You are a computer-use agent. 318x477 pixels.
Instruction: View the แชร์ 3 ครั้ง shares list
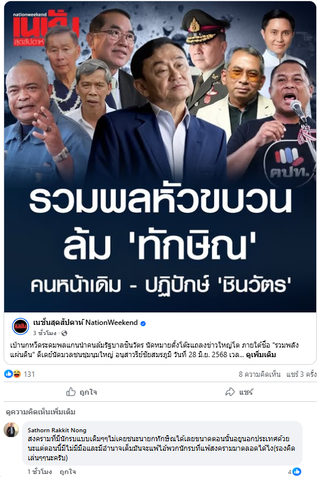[301, 374]
